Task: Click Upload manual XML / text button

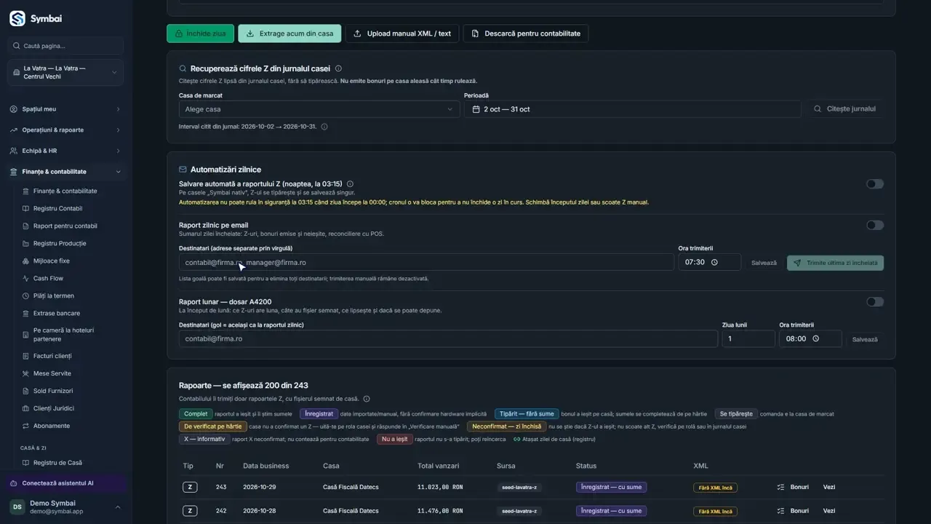Action: [401, 33]
